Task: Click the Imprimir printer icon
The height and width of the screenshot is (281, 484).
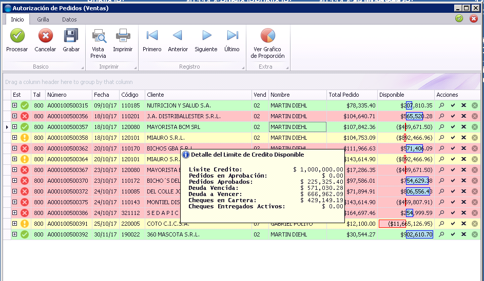Action: (123, 36)
